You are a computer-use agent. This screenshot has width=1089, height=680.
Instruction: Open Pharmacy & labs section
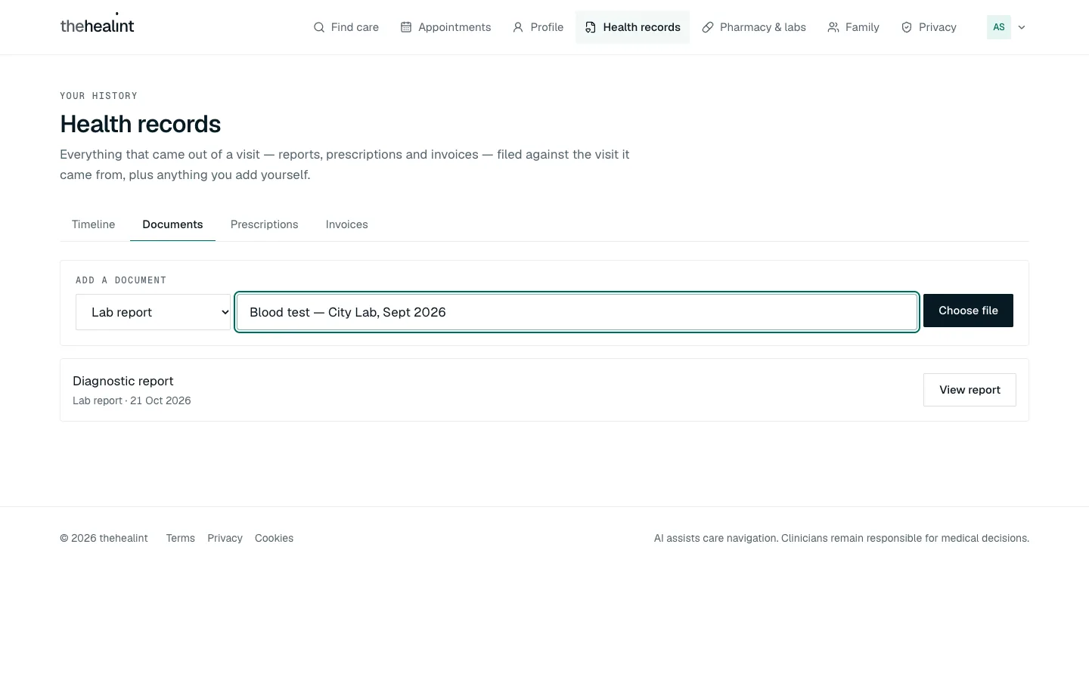point(754,27)
